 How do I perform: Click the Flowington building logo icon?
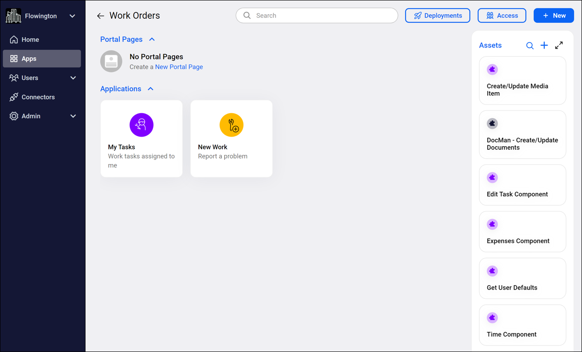[13, 16]
